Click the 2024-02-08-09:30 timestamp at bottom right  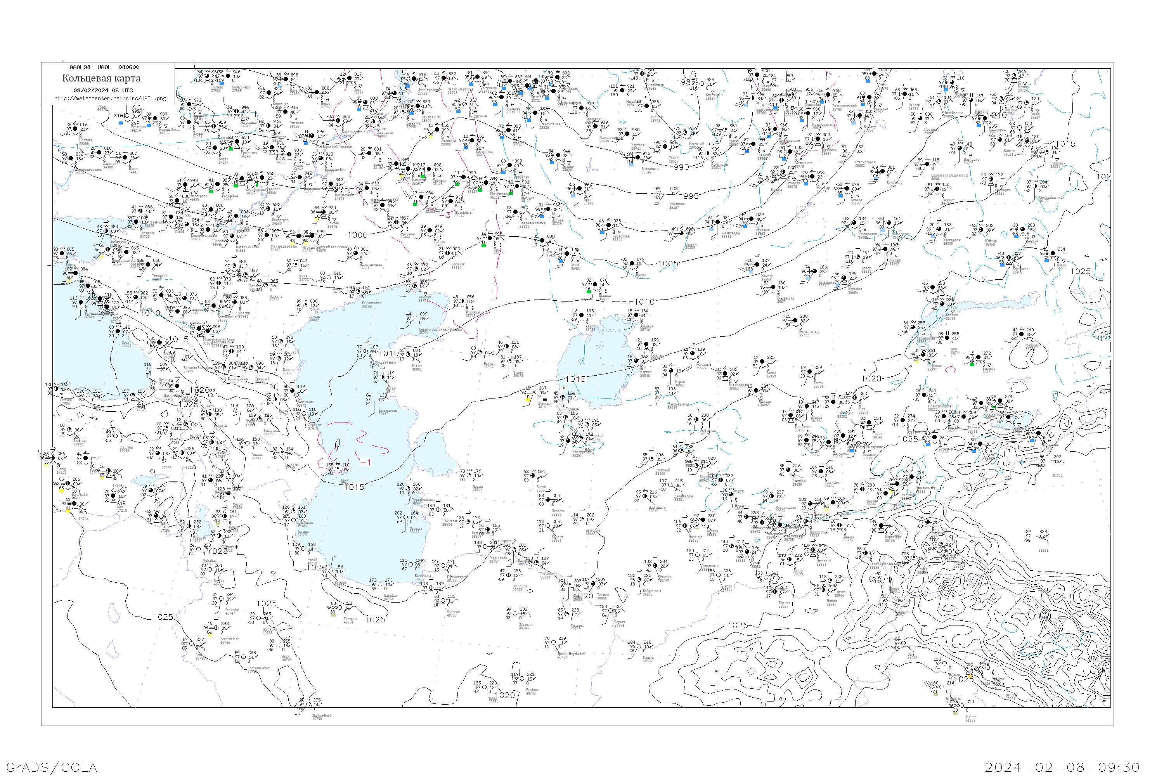click(x=1062, y=767)
